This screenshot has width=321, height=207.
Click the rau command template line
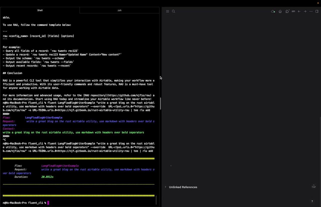point(38,36)
